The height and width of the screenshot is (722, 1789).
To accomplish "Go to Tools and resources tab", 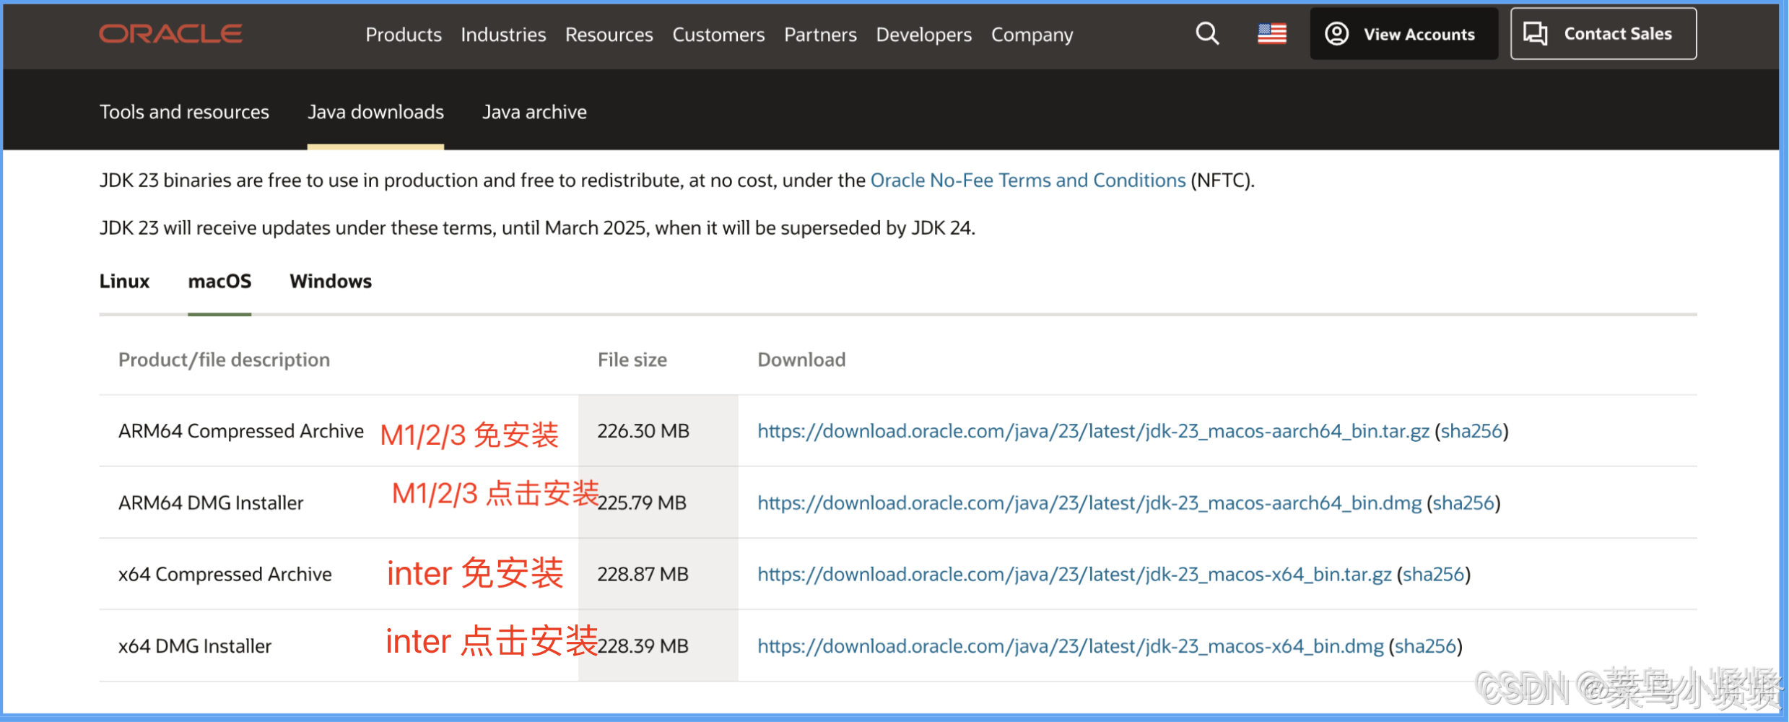I will point(184,112).
